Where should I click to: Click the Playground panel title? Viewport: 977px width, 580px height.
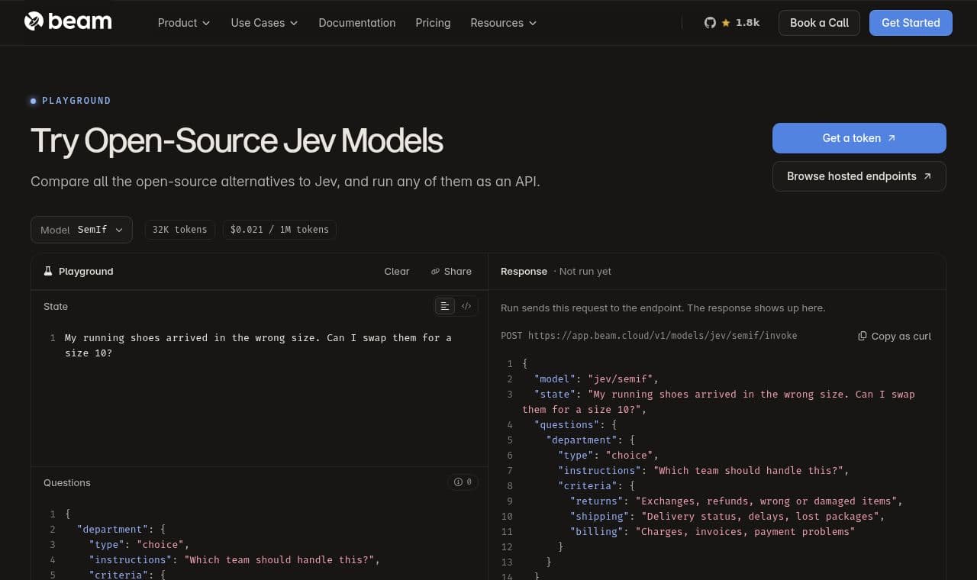(85, 272)
